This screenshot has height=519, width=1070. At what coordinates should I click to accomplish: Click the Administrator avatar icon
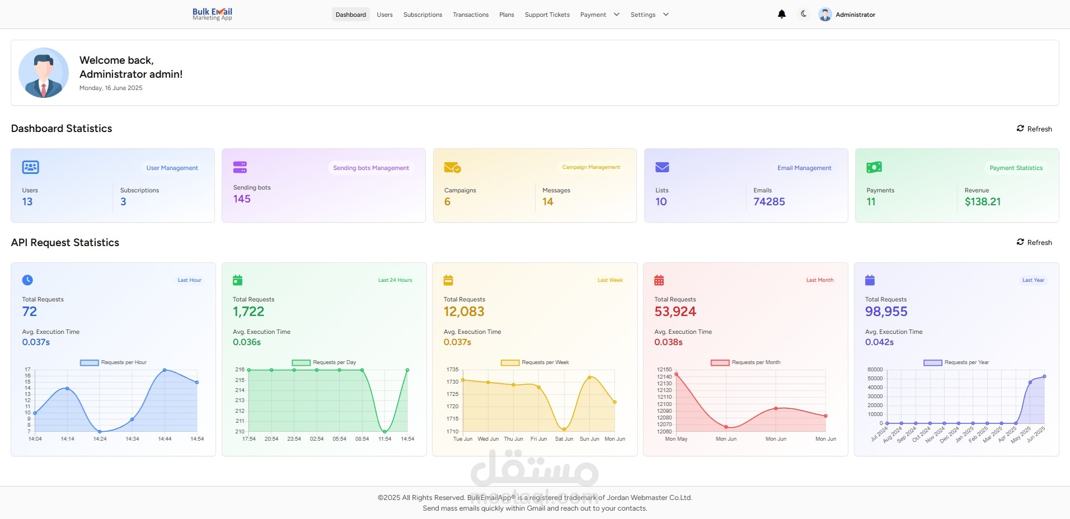pyautogui.click(x=825, y=15)
